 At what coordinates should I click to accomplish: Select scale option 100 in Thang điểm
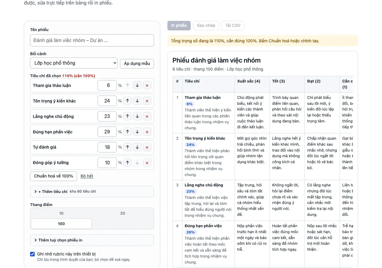point(61,224)
